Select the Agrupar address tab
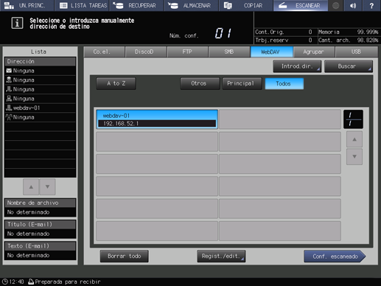 (314, 52)
